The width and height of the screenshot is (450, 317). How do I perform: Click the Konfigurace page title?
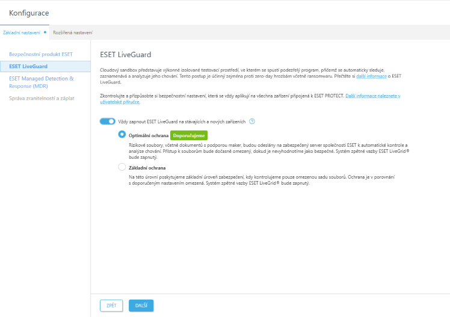tap(29, 13)
